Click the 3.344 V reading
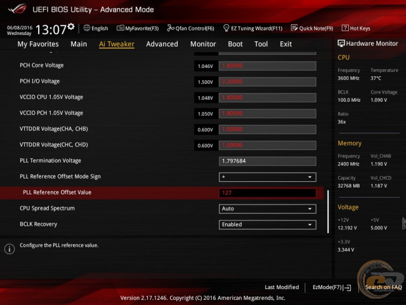The width and height of the screenshot is (406, 305). (346, 250)
